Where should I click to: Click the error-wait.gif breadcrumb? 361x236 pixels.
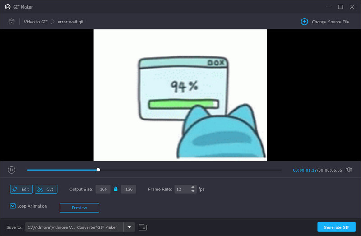pos(70,22)
